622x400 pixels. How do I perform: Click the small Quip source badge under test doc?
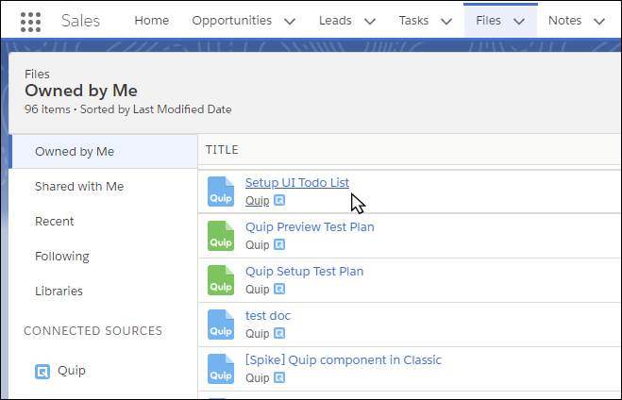point(279,334)
